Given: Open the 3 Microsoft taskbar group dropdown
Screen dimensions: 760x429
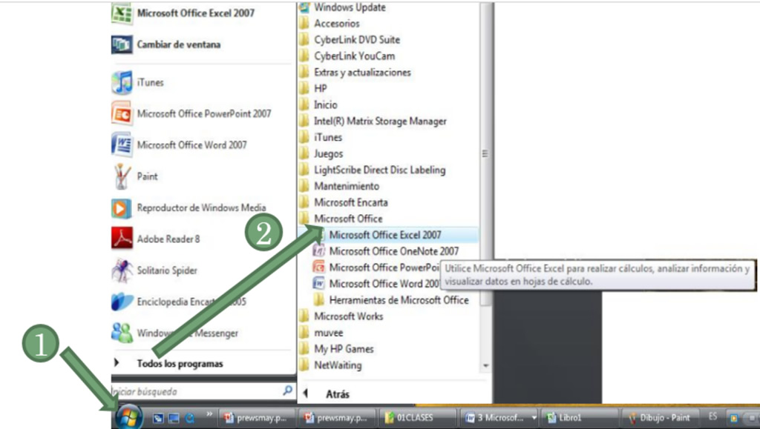Looking at the screenshot, I should point(534,418).
